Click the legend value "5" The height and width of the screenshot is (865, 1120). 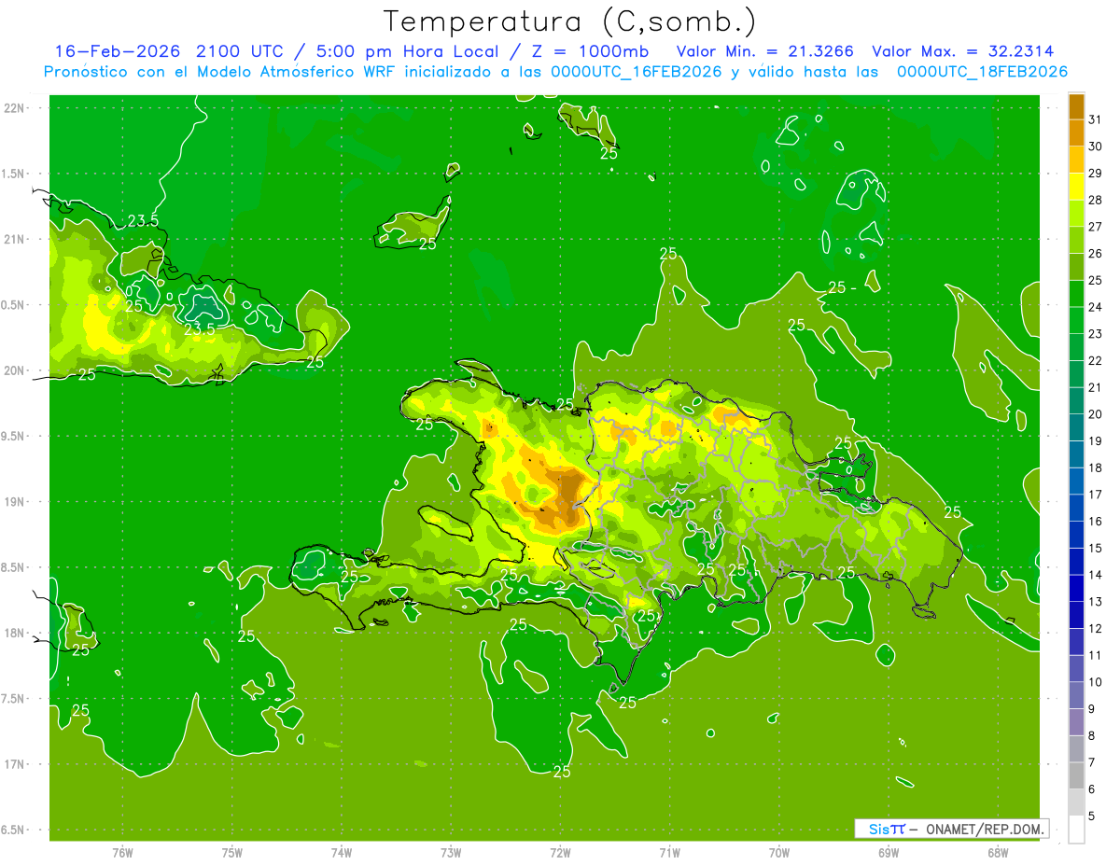tap(1092, 816)
